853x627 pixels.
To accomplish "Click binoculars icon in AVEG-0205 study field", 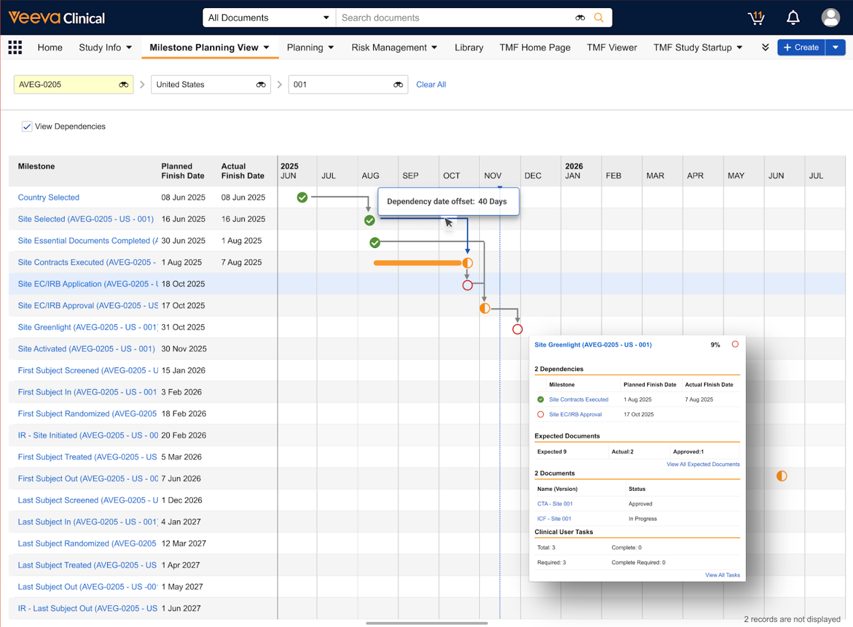I will [x=123, y=84].
